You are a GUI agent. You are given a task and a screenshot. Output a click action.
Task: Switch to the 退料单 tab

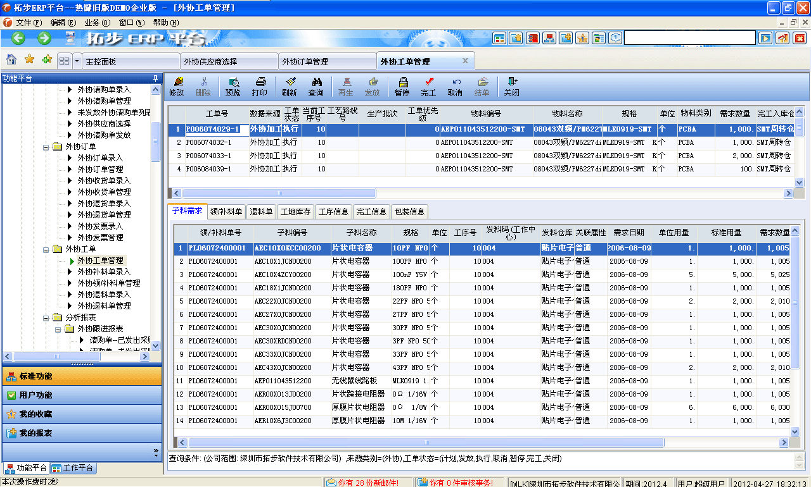click(262, 211)
